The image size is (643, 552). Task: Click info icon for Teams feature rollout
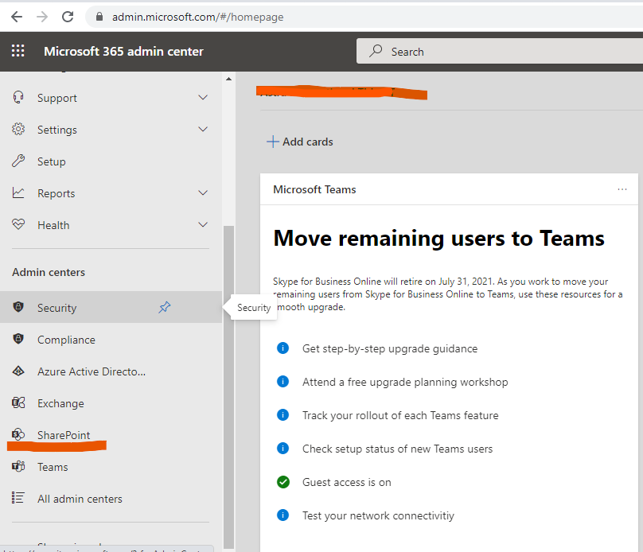(283, 414)
